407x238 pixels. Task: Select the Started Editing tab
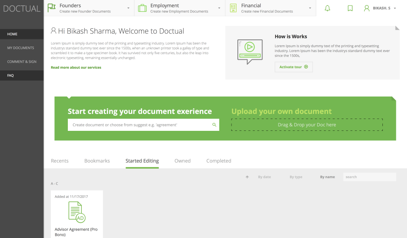point(142,161)
